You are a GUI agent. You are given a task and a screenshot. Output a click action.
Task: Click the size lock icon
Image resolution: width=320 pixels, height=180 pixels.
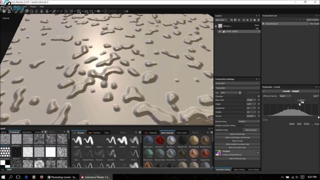tap(240, 92)
